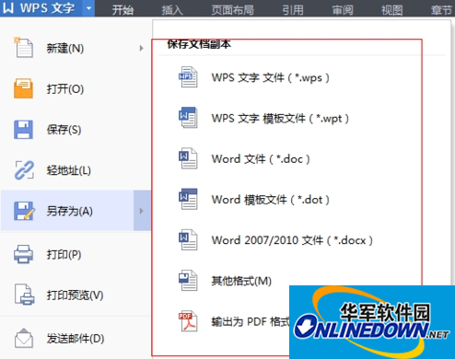455x359 pixels.
Task: Click the Word .doc file icon
Action: click(x=188, y=158)
